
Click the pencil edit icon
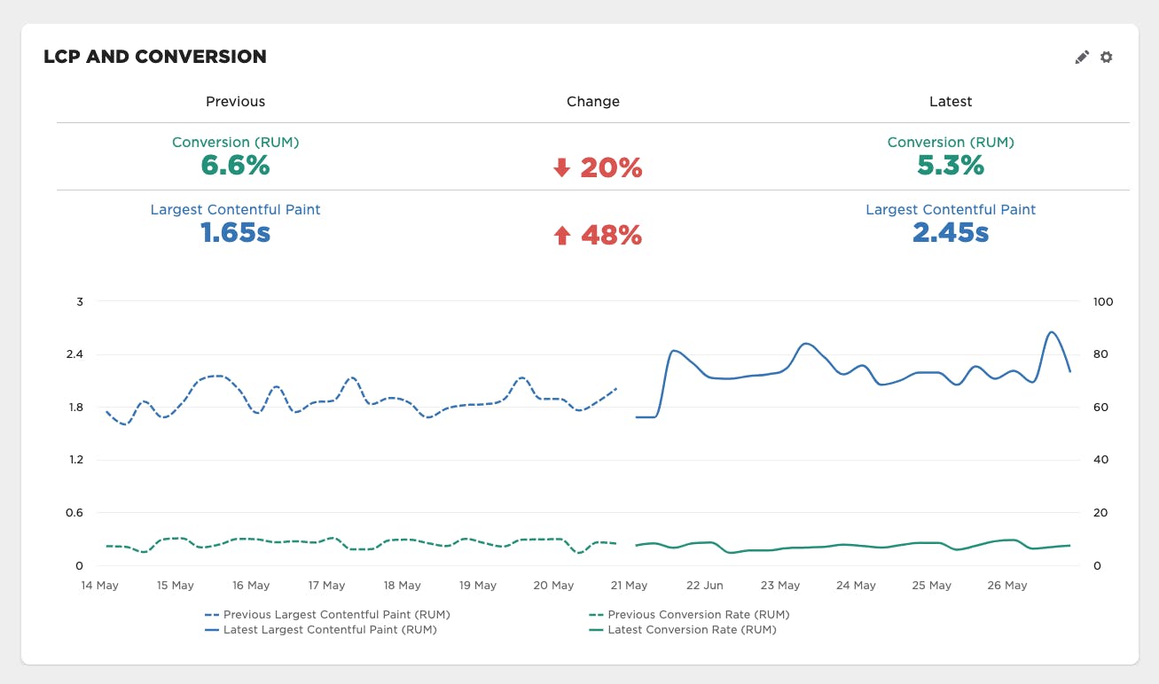pos(1082,56)
